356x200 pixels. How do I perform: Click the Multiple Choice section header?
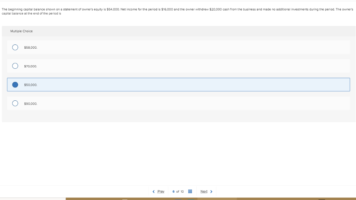(x=22, y=31)
